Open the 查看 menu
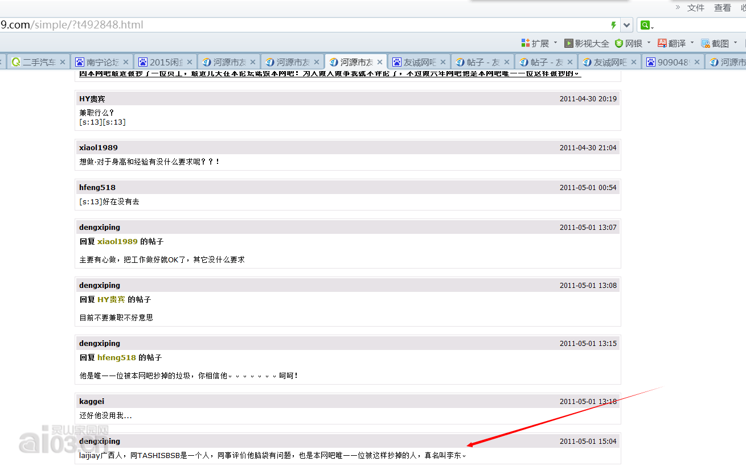 click(x=723, y=7)
